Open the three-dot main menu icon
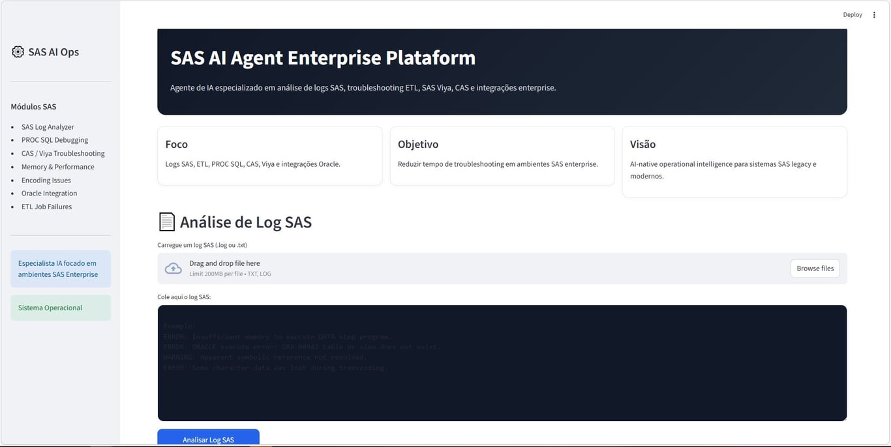The width and height of the screenshot is (891, 447). click(874, 14)
